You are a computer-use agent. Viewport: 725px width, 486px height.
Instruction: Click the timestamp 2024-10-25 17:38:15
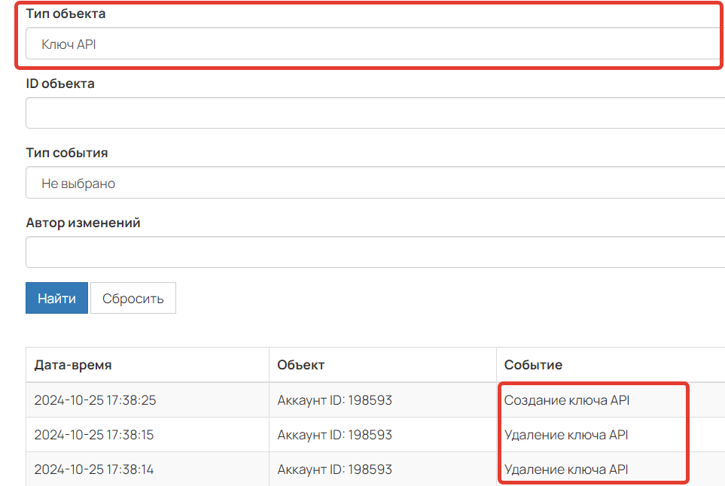tap(94, 435)
